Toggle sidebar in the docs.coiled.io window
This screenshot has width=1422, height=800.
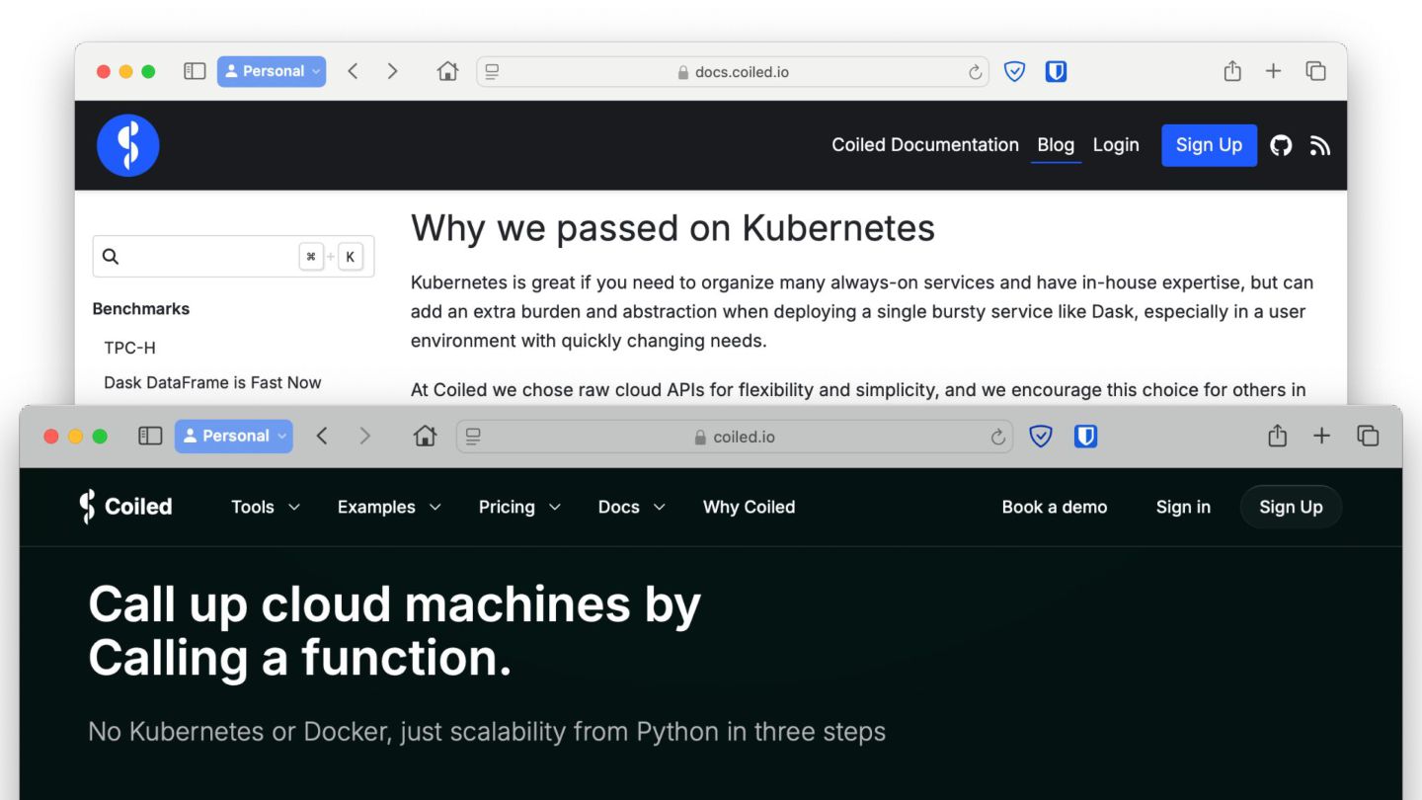(195, 71)
